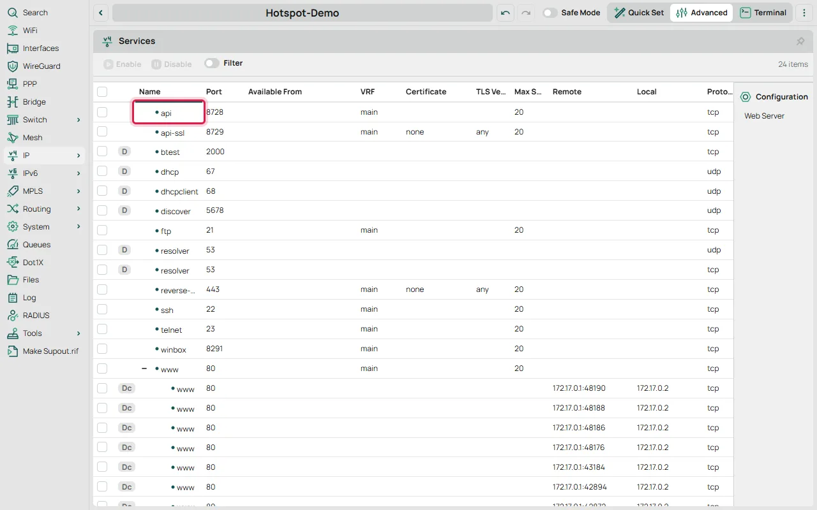Open the Search sidebar icon

point(12,13)
